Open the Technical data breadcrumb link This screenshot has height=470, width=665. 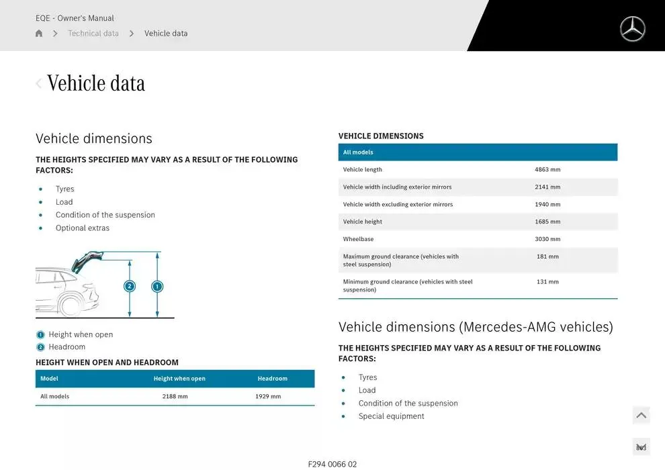(93, 34)
